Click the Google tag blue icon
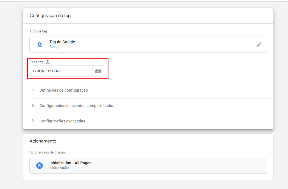The image size is (288, 189). pos(40,45)
